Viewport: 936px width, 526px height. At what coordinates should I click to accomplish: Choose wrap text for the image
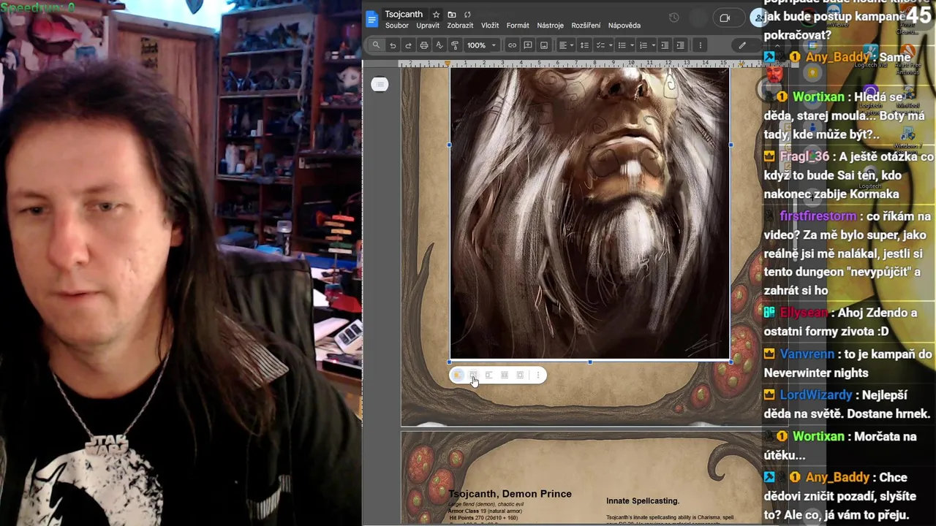(473, 375)
